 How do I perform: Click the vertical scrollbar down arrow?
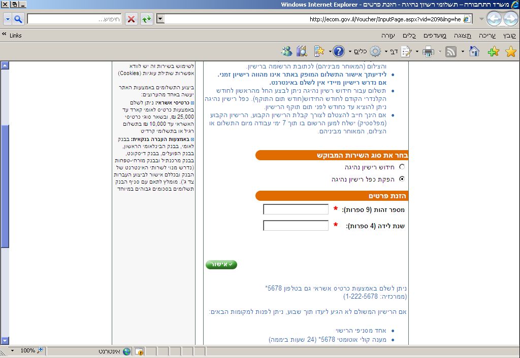click(5, 340)
